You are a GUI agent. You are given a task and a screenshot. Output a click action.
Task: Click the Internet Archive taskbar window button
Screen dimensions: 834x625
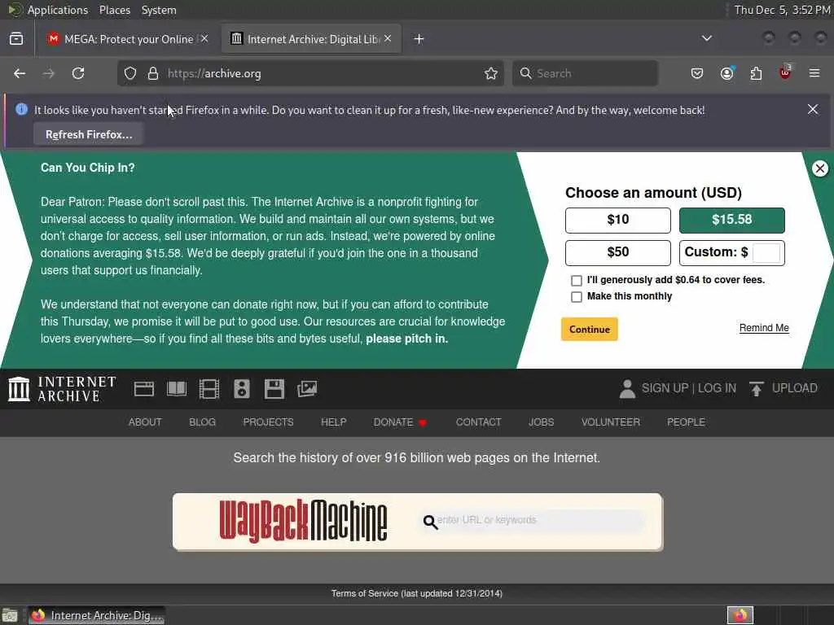(x=96, y=615)
